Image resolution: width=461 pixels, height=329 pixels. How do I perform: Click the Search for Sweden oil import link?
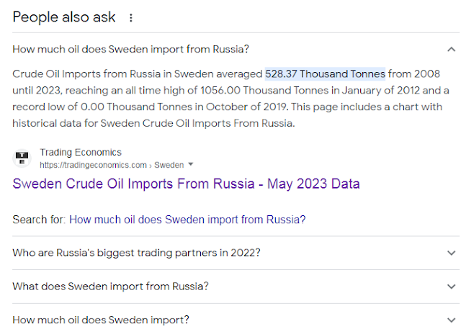click(187, 220)
